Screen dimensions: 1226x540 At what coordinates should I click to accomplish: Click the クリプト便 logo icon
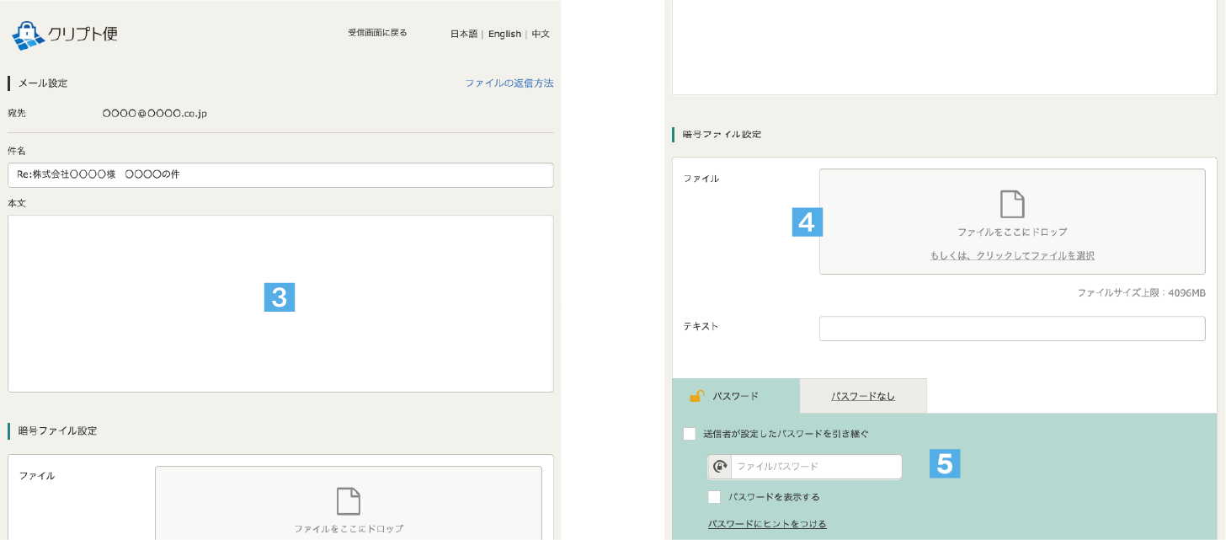[x=28, y=35]
